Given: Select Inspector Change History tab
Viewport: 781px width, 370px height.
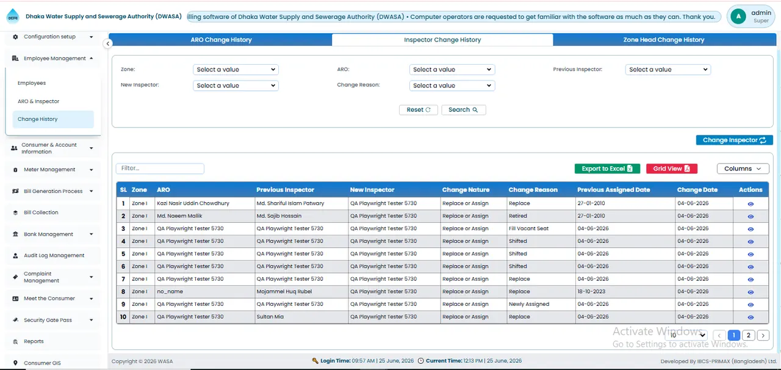Looking at the screenshot, I should click(442, 40).
